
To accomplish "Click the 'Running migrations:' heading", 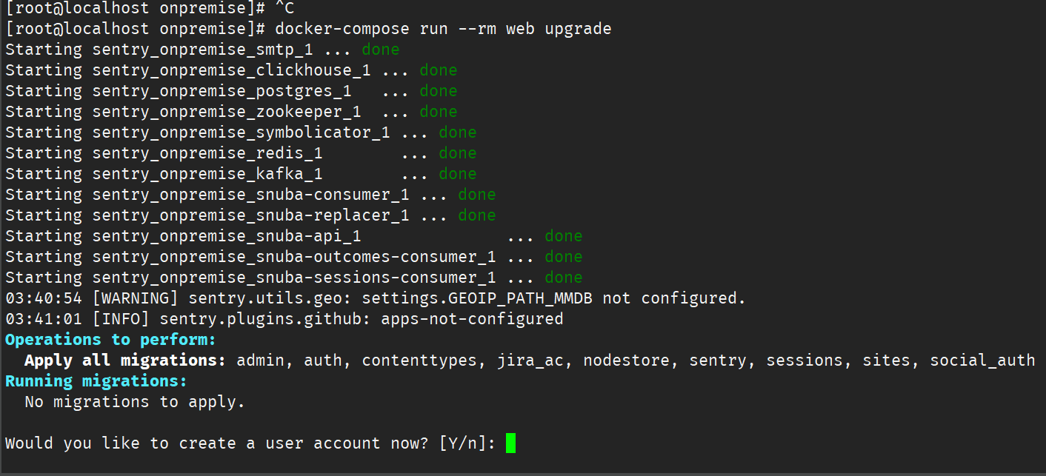I will point(96,381).
